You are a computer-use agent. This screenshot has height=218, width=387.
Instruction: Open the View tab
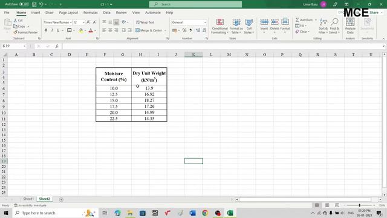point(135,12)
